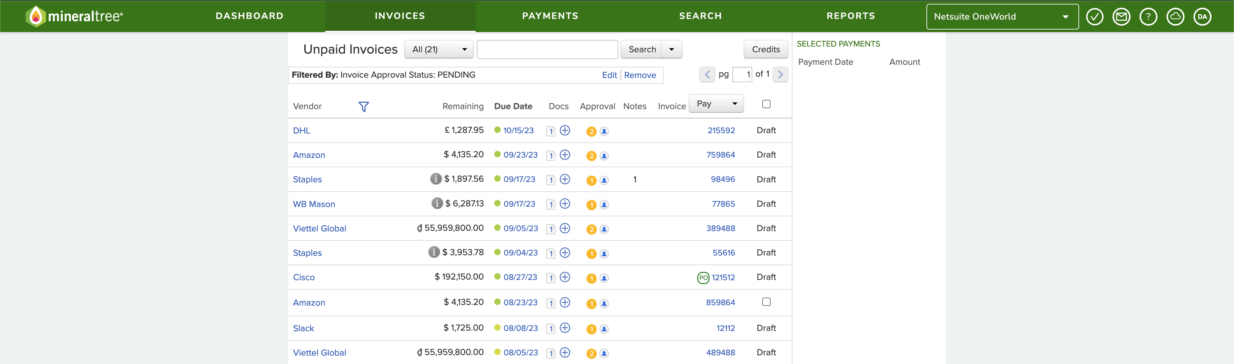Click the Approval column header
This screenshot has height=364, width=1234.
pyautogui.click(x=597, y=106)
